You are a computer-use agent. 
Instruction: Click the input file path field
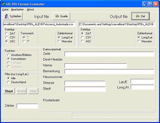pyautogui.click(x=39, y=24)
